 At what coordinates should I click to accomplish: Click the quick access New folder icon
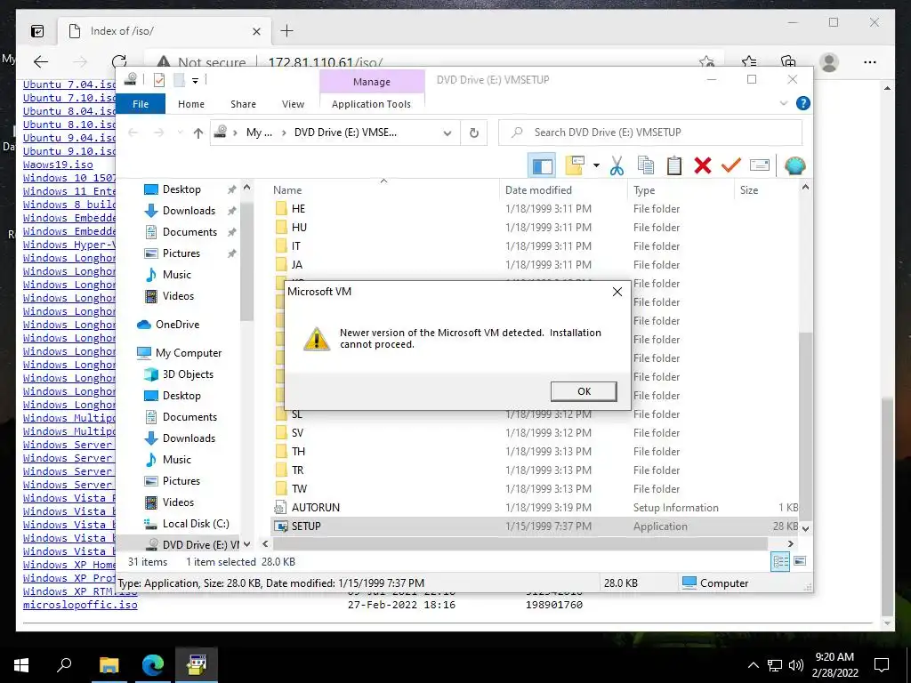pos(179,80)
